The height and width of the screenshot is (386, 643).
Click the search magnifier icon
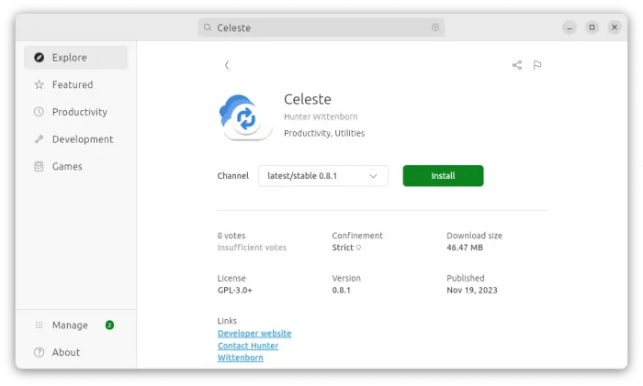(209, 28)
